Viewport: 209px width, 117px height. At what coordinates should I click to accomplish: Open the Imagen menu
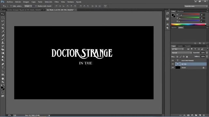(26, 2)
